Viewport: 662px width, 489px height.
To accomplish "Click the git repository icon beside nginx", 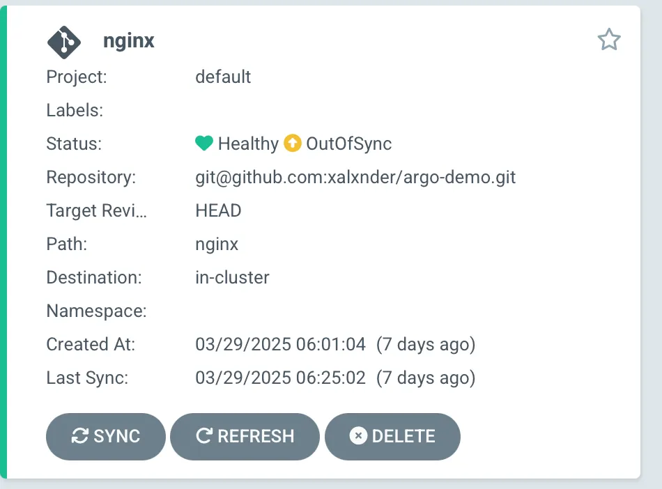I will tap(63, 42).
